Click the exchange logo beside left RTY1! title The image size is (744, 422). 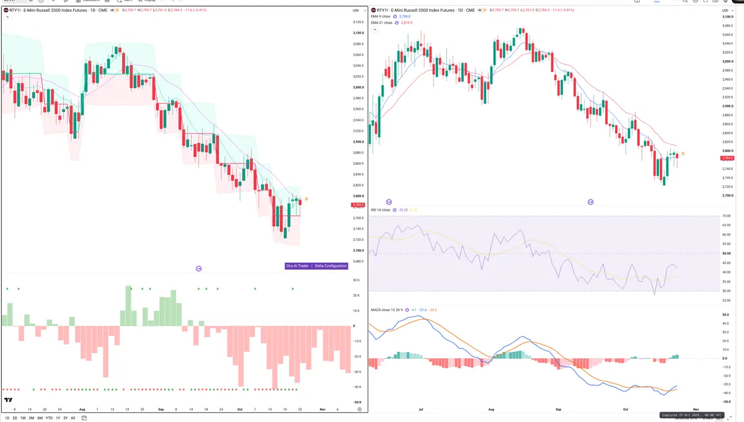tap(6, 10)
